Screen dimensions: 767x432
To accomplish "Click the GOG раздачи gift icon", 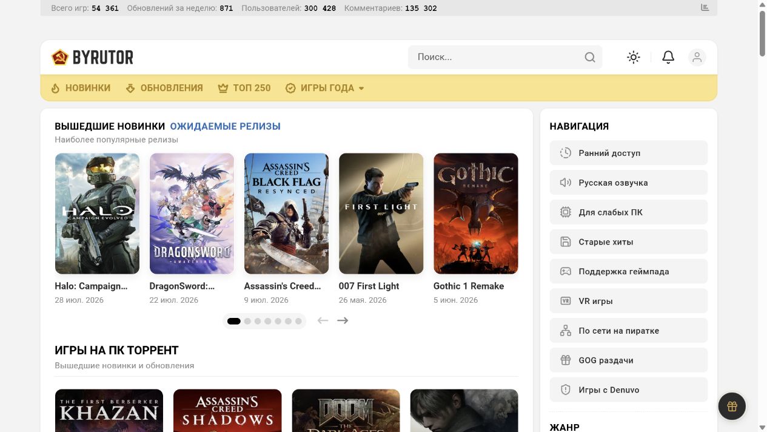I will click(x=566, y=360).
